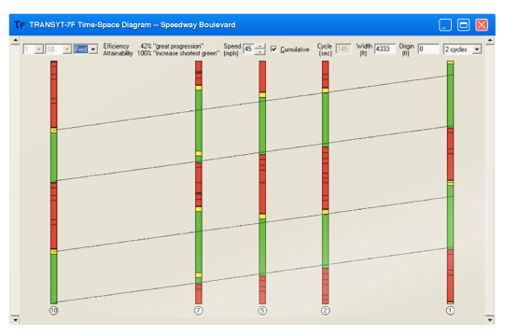505x336 pixels.
Task: Open the SB direction dropdown
Action: point(58,49)
